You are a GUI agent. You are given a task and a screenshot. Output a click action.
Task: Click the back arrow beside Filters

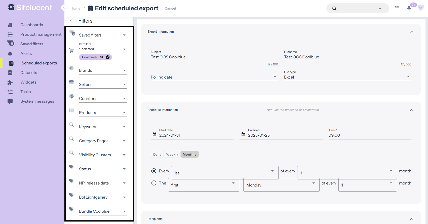(x=71, y=21)
